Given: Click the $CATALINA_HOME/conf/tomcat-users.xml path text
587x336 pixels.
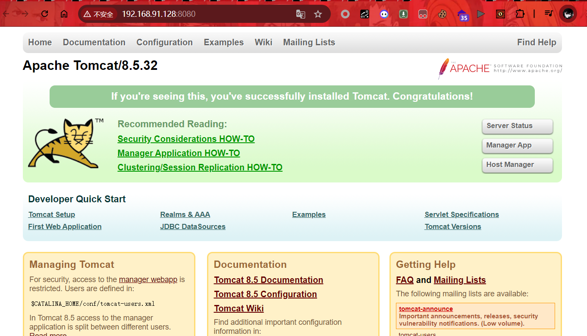Looking at the screenshot, I should pos(93,304).
